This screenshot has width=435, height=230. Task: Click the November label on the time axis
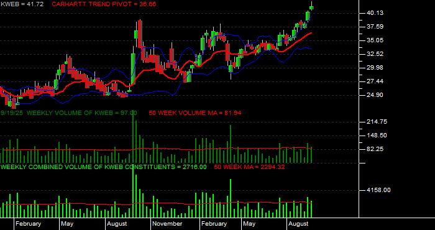pos(168,224)
